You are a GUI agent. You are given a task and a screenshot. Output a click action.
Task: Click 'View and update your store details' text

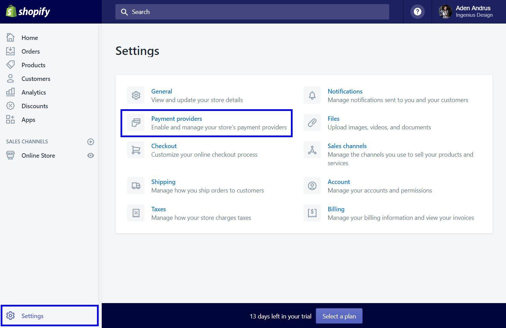pyautogui.click(x=197, y=100)
